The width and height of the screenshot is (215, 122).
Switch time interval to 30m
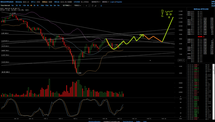[x=42, y=5]
